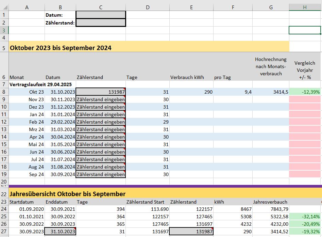This screenshot has height=237, width=322.
Task: Click 'Zählerstand eingeben' for Dez 23
Action: (101, 107)
